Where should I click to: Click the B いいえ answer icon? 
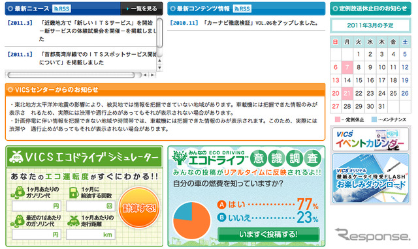(x=221, y=217)
